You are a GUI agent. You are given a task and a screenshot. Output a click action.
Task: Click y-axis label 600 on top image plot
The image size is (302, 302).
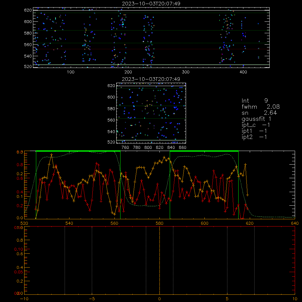pos(28,21)
